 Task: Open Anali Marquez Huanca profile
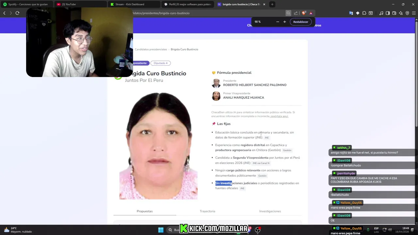point(244,98)
